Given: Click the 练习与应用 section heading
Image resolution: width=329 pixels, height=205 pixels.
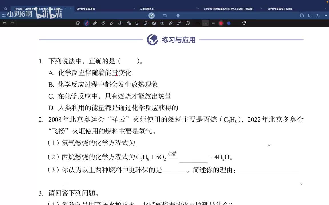Looking at the screenshot, I should coord(178,40).
